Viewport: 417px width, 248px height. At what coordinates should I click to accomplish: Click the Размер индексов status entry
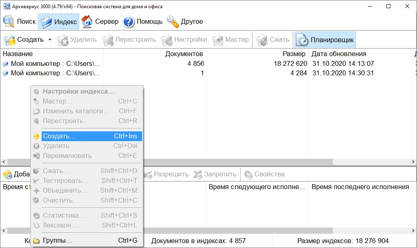[x=343, y=241]
